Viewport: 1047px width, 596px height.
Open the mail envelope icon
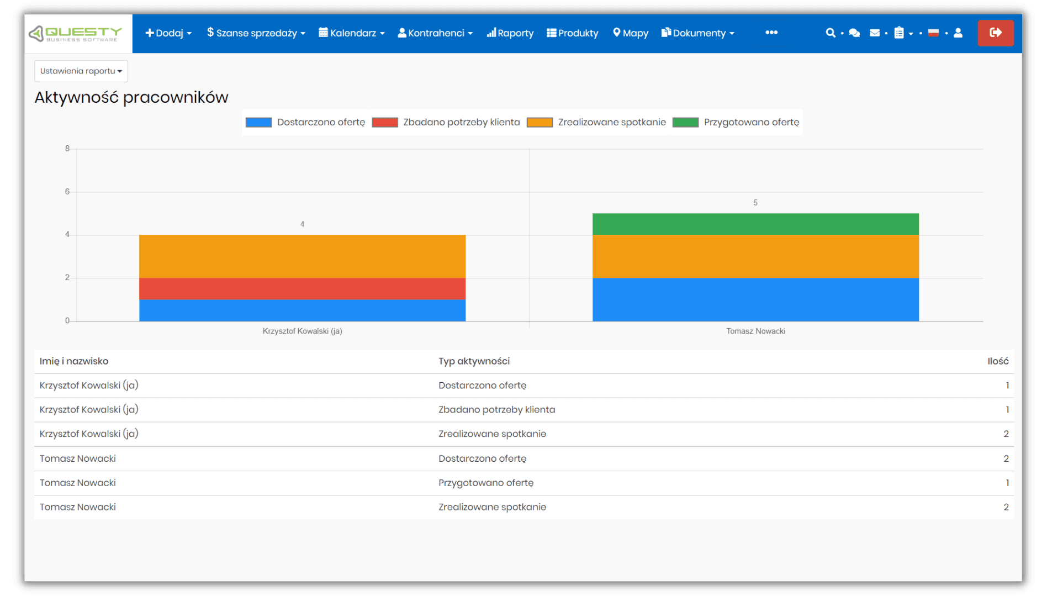[875, 33]
